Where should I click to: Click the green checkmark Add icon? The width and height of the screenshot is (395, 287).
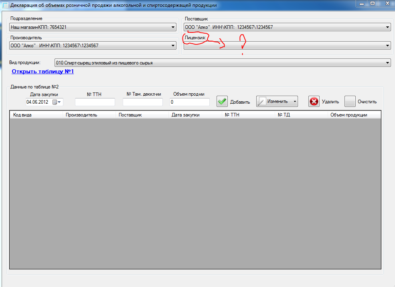coord(222,102)
